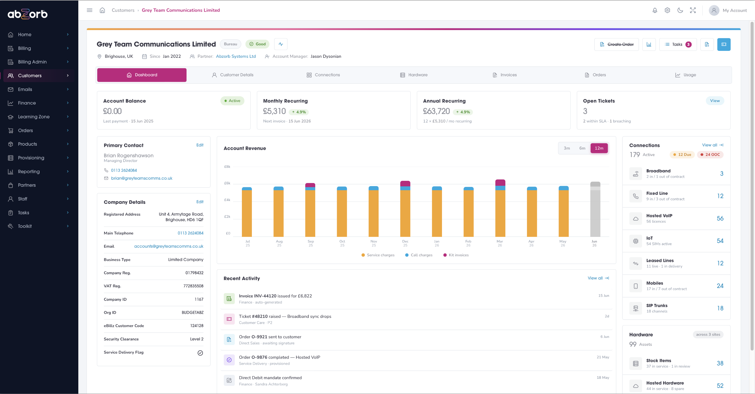Click the Dec 25 revenue bar
The width and height of the screenshot is (755, 394).
[405, 209]
